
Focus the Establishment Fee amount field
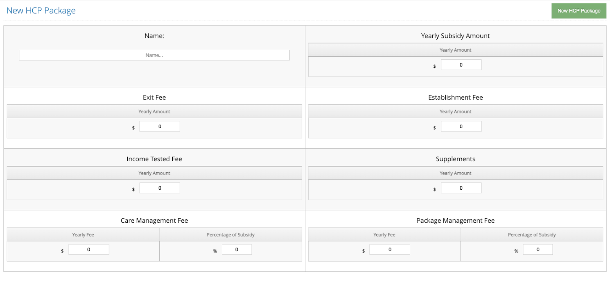[461, 127]
